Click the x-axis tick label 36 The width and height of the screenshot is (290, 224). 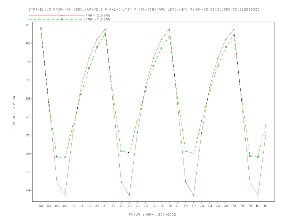(x=137, y=206)
